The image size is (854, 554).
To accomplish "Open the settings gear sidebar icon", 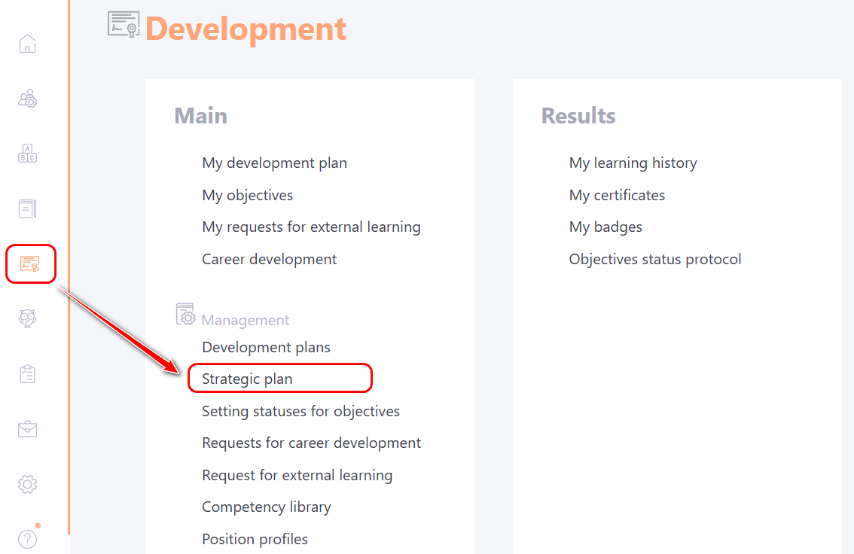I will (x=28, y=484).
